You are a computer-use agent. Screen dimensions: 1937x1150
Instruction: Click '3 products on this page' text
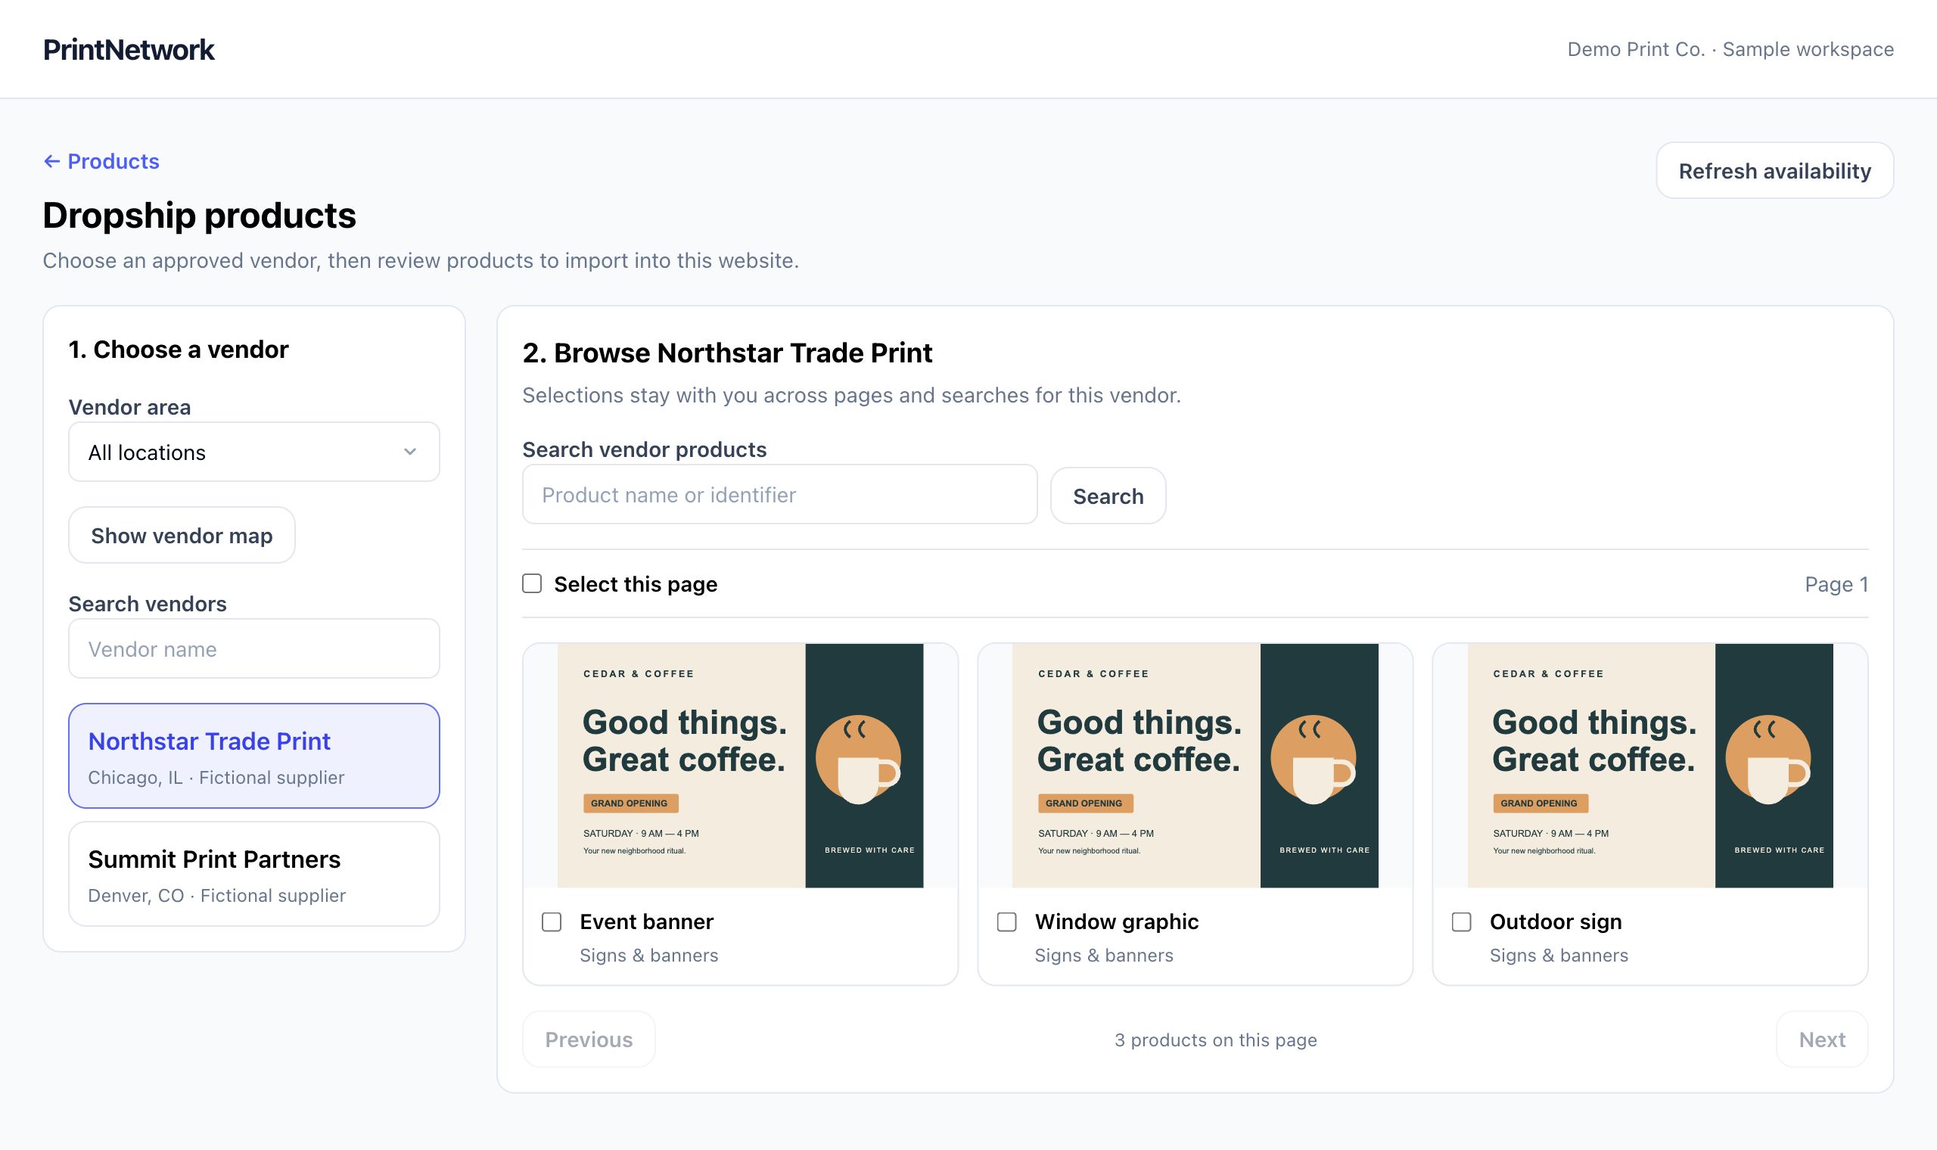click(x=1215, y=1040)
